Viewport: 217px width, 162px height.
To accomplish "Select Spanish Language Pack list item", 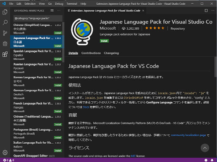I will click(36, 55).
